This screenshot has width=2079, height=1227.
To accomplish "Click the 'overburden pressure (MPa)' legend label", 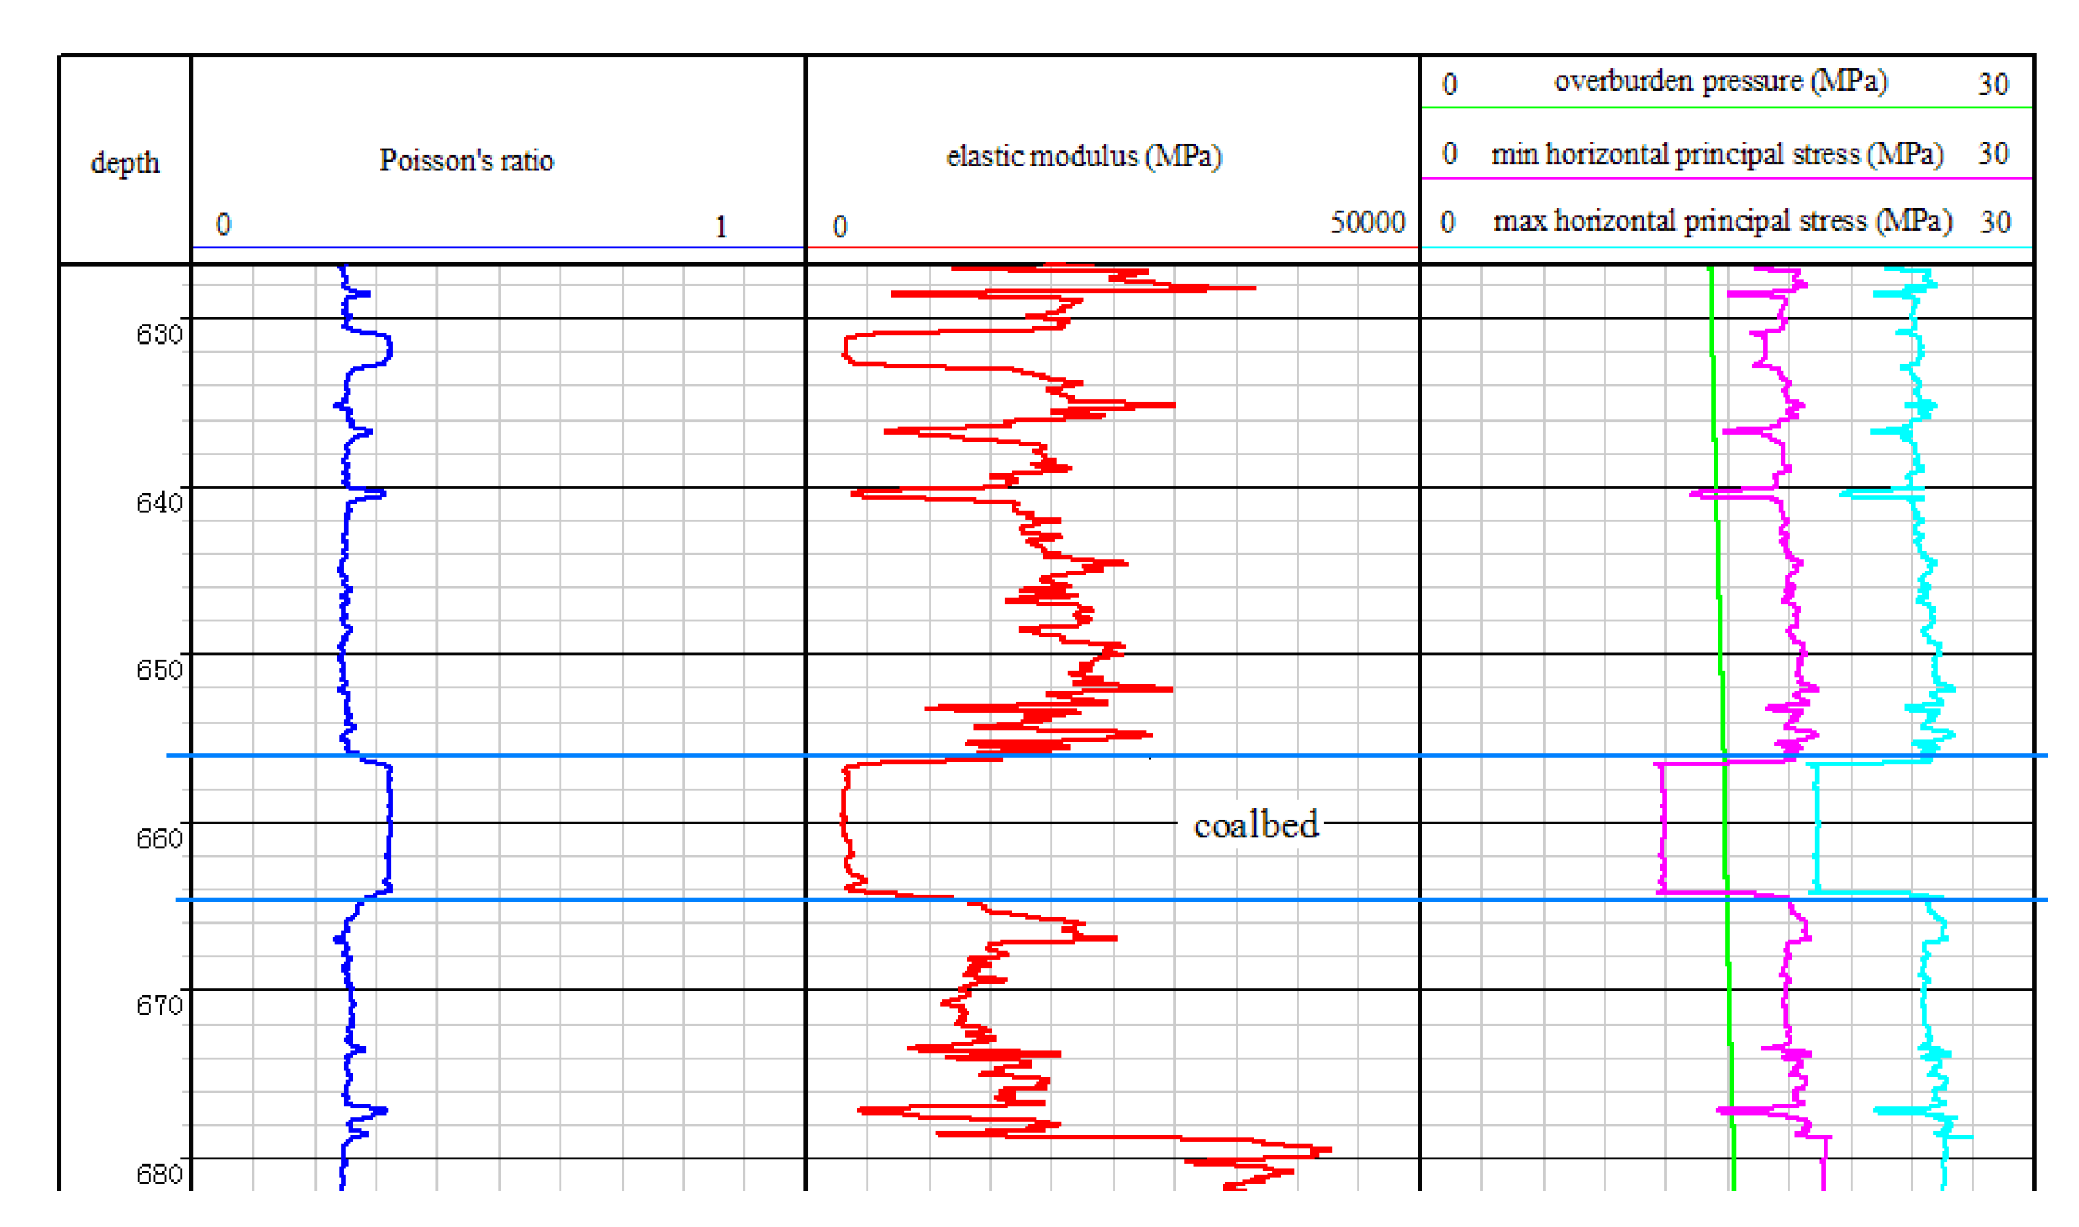I will coord(1721,81).
